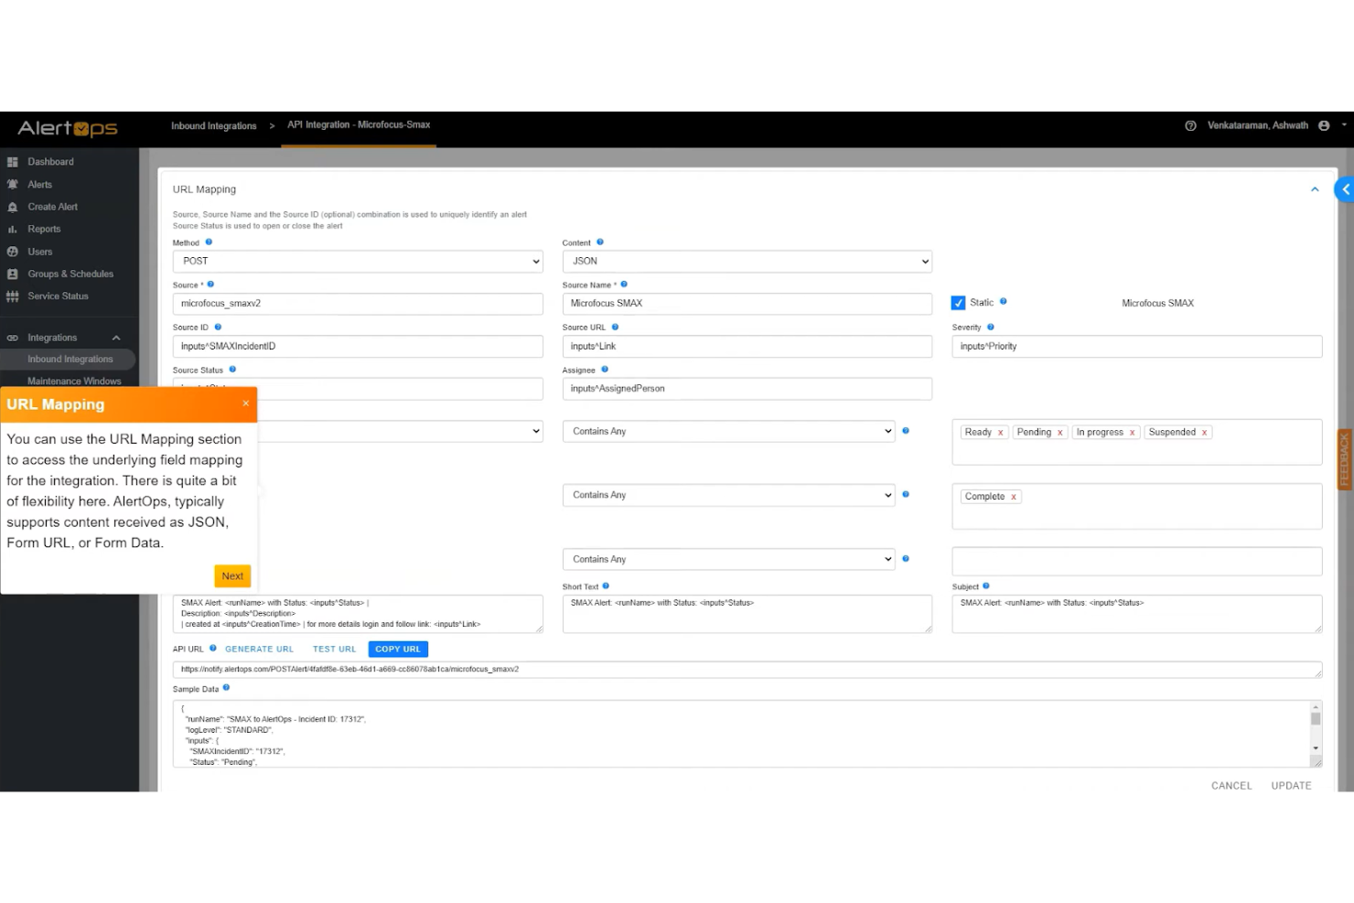Click the GENERATE URL link
This screenshot has width=1354, height=903.
point(259,649)
